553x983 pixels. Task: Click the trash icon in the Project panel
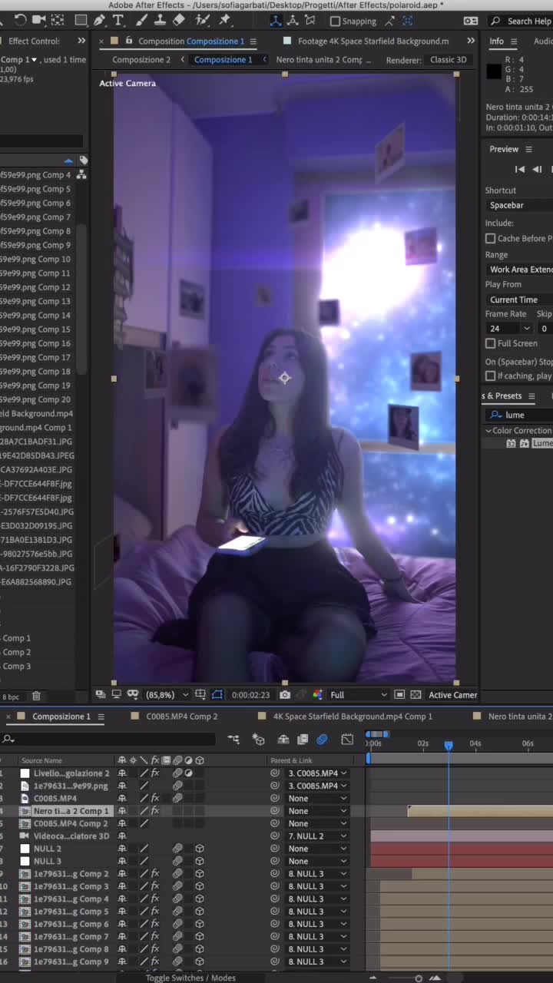click(36, 697)
